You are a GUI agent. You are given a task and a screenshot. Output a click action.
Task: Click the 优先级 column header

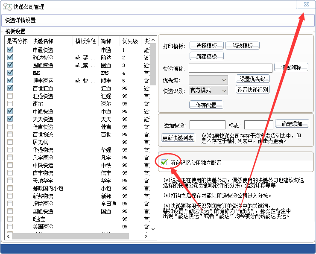pos(130,41)
